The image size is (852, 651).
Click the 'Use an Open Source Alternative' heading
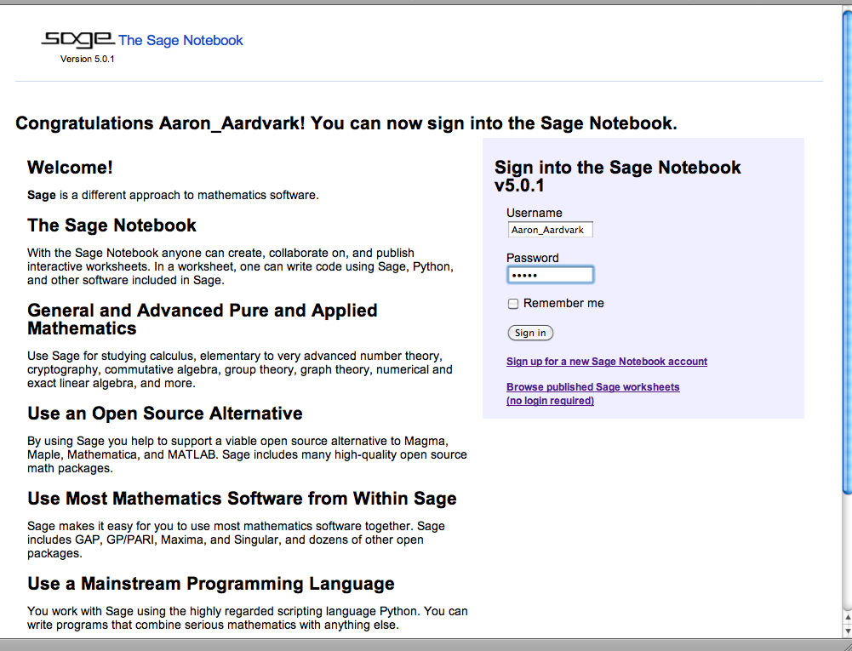click(x=165, y=414)
